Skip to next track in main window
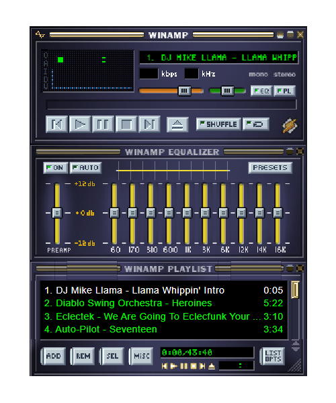The height and width of the screenshot is (403, 336). (x=149, y=124)
